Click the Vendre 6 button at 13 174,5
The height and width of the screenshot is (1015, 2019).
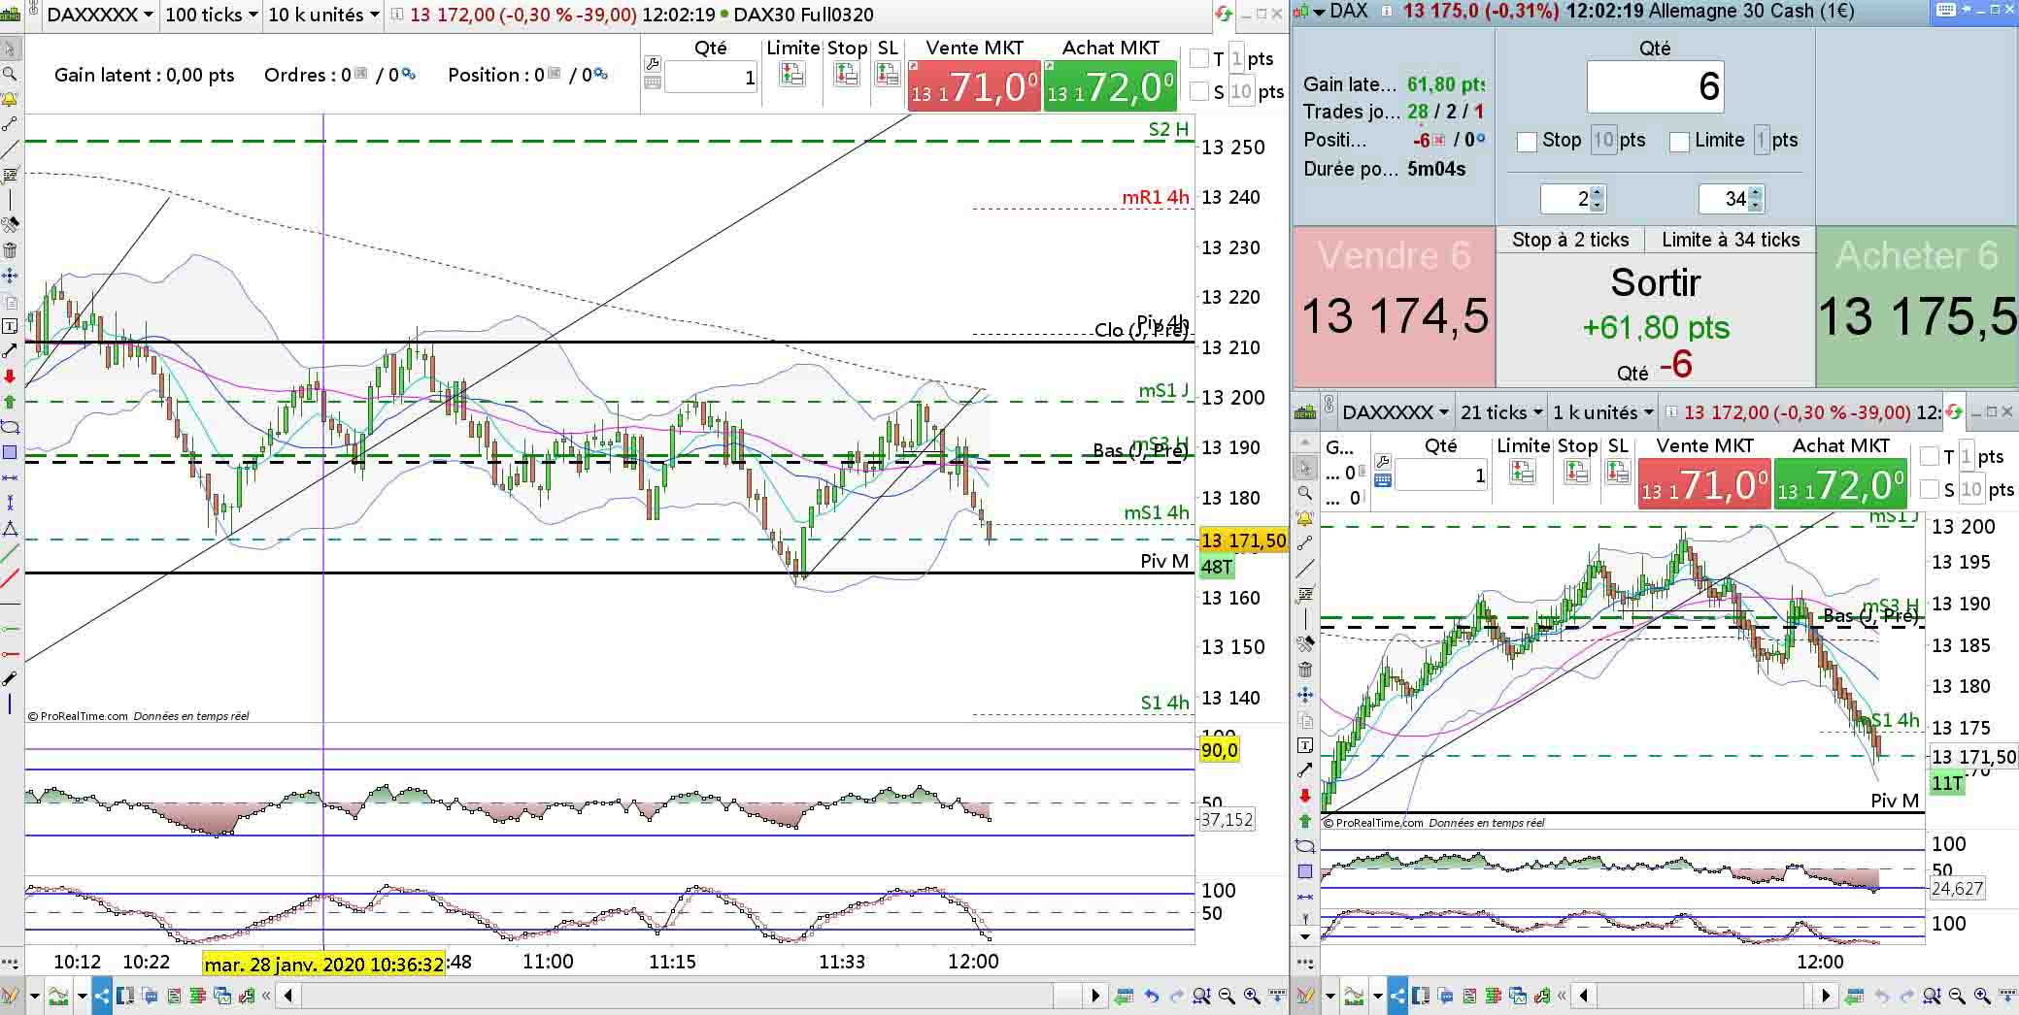click(x=1394, y=307)
